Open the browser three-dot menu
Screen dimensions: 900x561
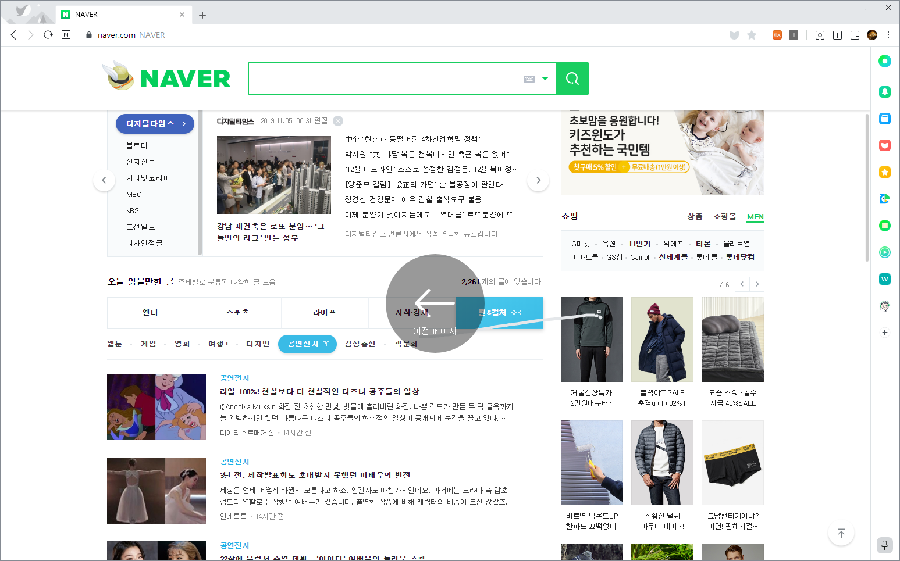tap(888, 35)
